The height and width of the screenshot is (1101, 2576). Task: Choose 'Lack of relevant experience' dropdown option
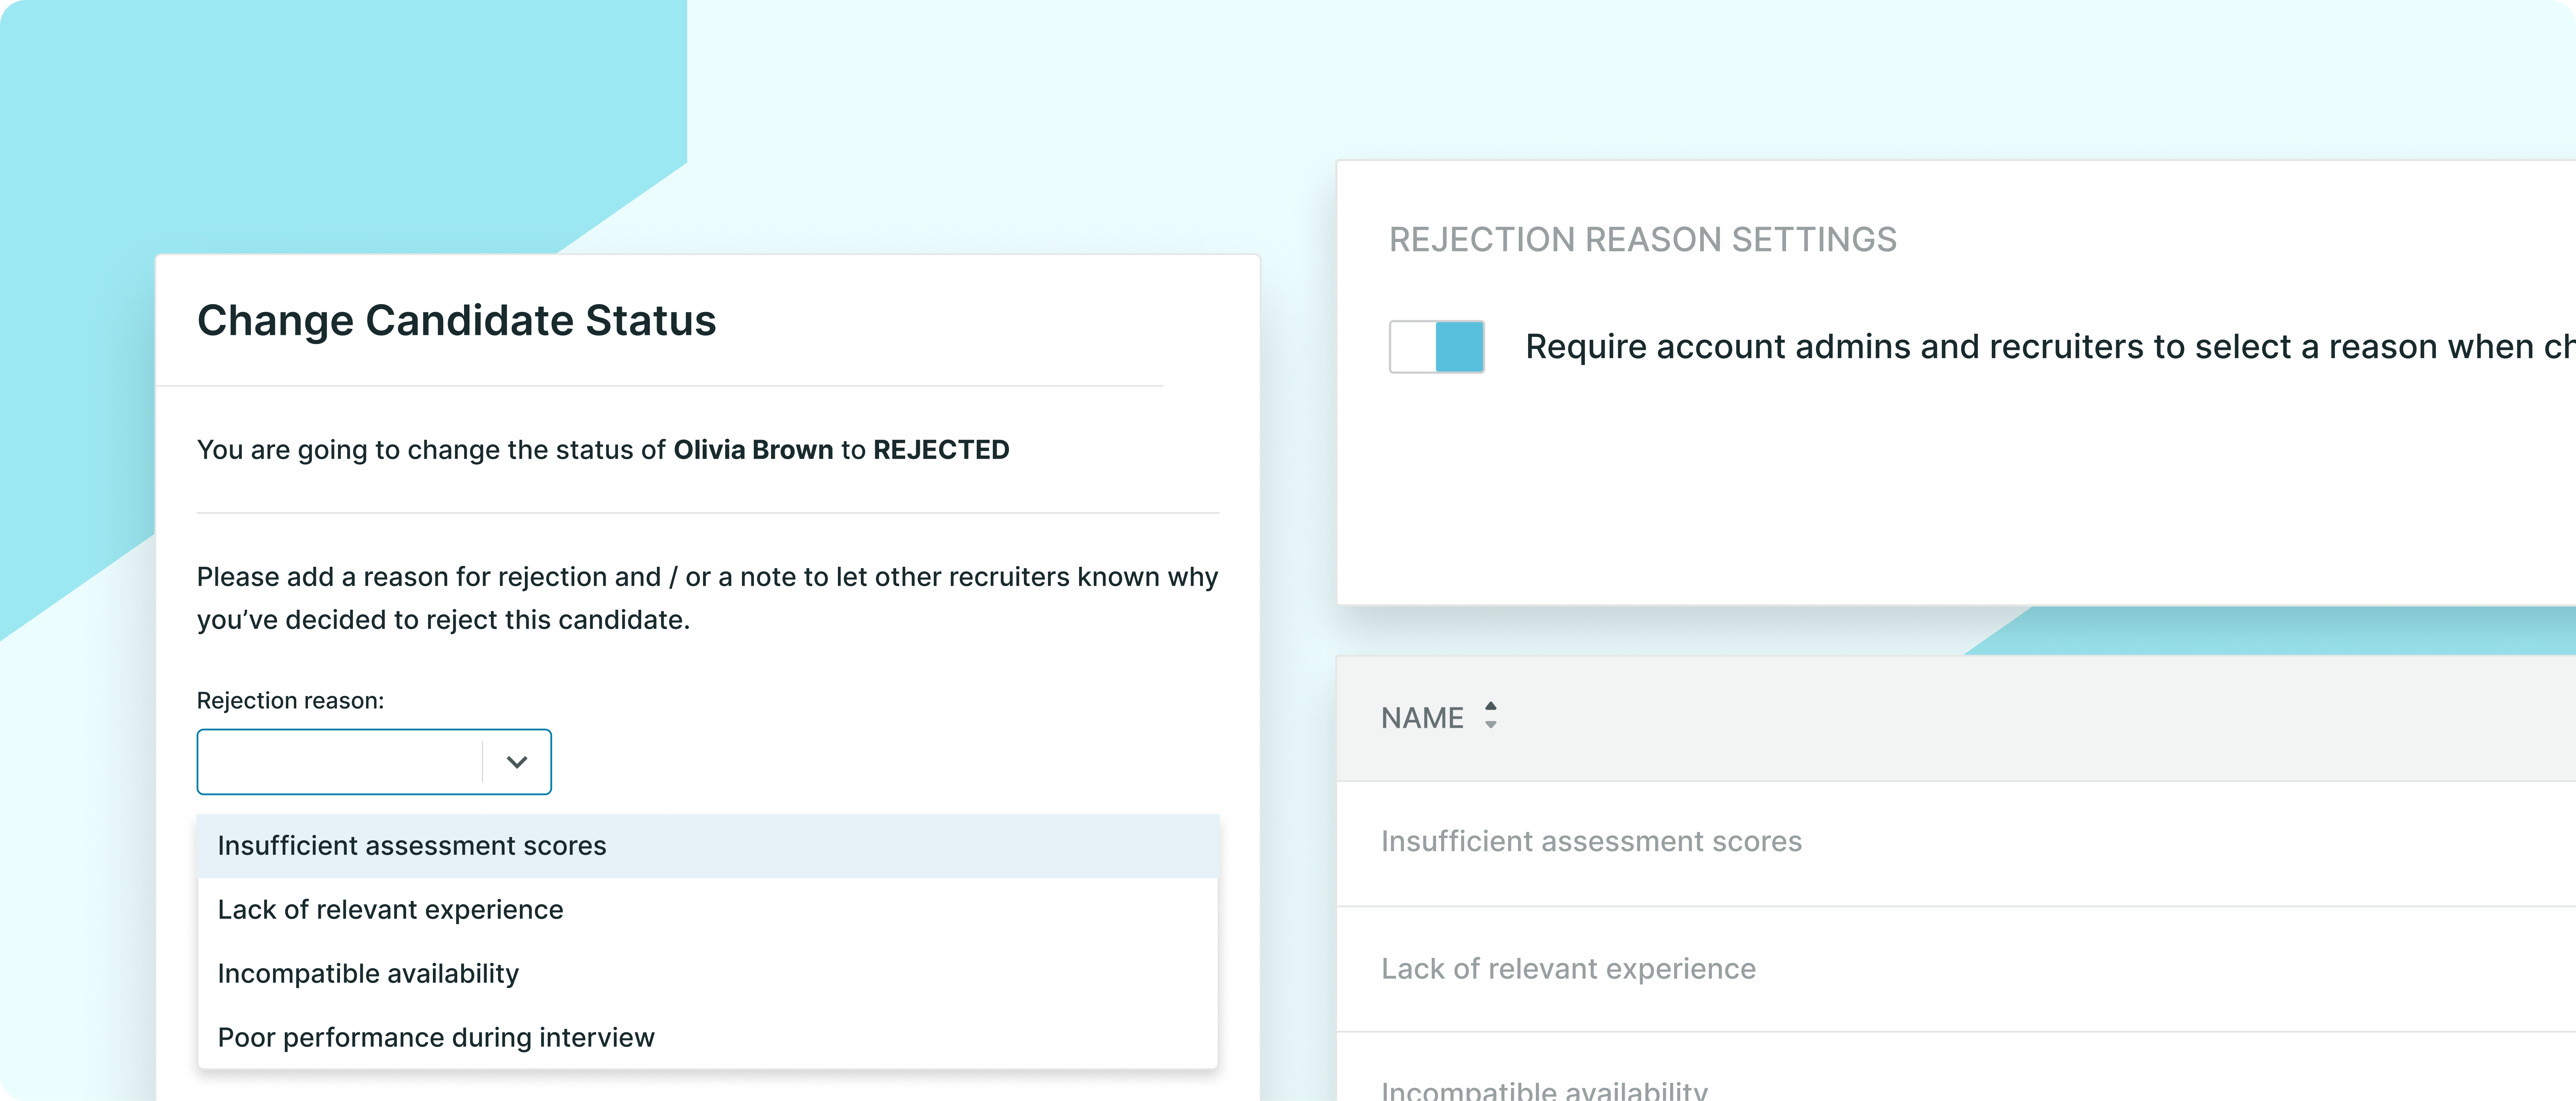click(x=708, y=910)
